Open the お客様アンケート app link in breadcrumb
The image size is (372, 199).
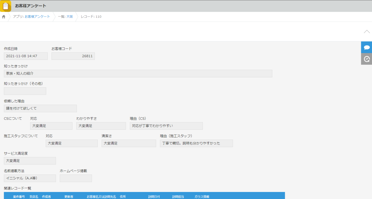37,17
